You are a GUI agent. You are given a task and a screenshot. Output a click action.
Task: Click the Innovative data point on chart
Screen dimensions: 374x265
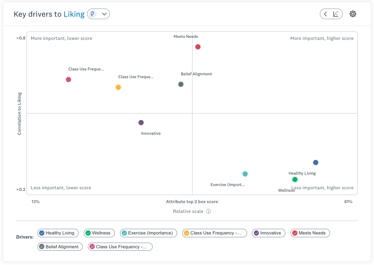(x=141, y=122)
